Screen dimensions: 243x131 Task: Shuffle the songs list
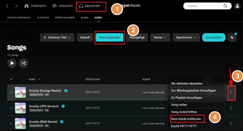tap(23, 63)
